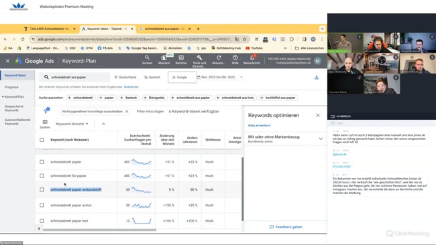Download keyword ideas with the download icon
The width and height of the screenshot is (436, 245).
coord(317,78)
